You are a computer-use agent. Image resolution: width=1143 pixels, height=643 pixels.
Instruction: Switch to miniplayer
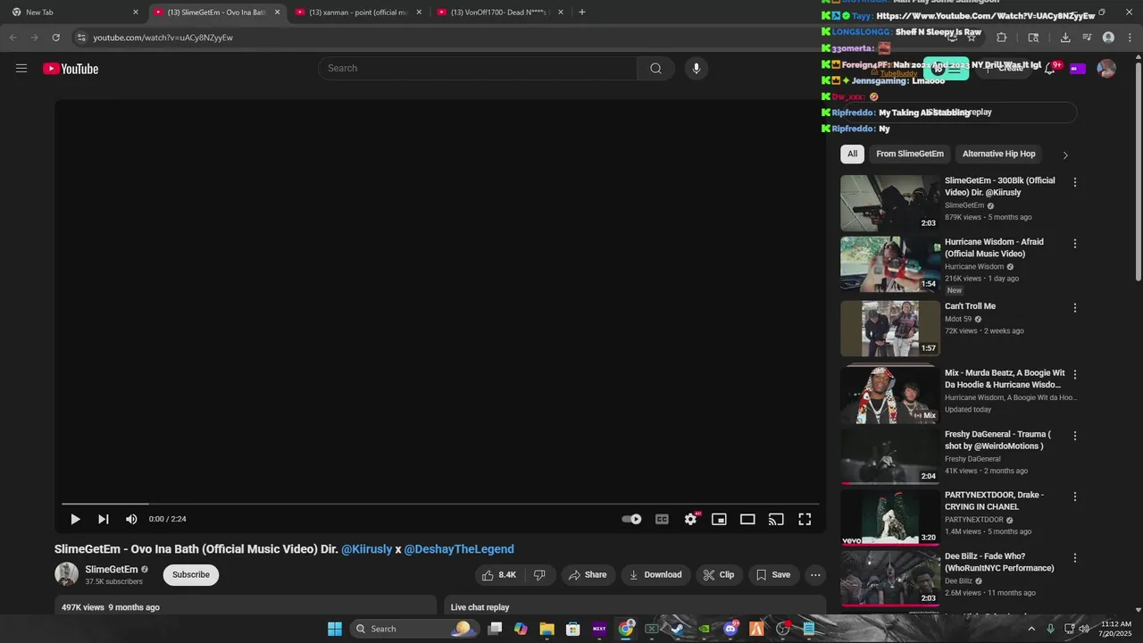719,519
